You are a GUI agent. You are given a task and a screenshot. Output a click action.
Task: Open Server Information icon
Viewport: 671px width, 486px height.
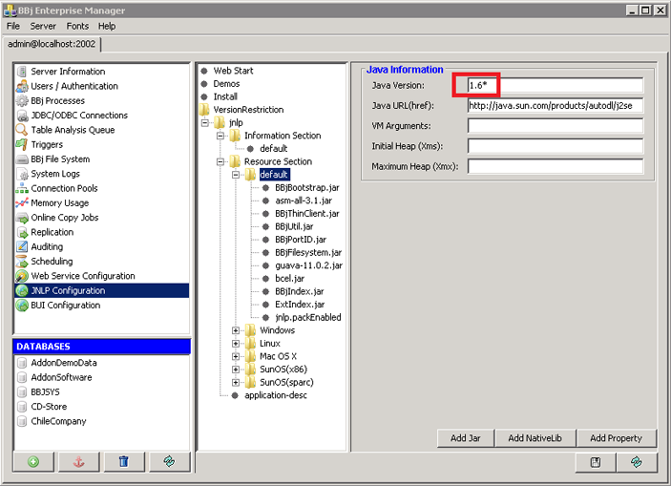click(x=22, y=72)
